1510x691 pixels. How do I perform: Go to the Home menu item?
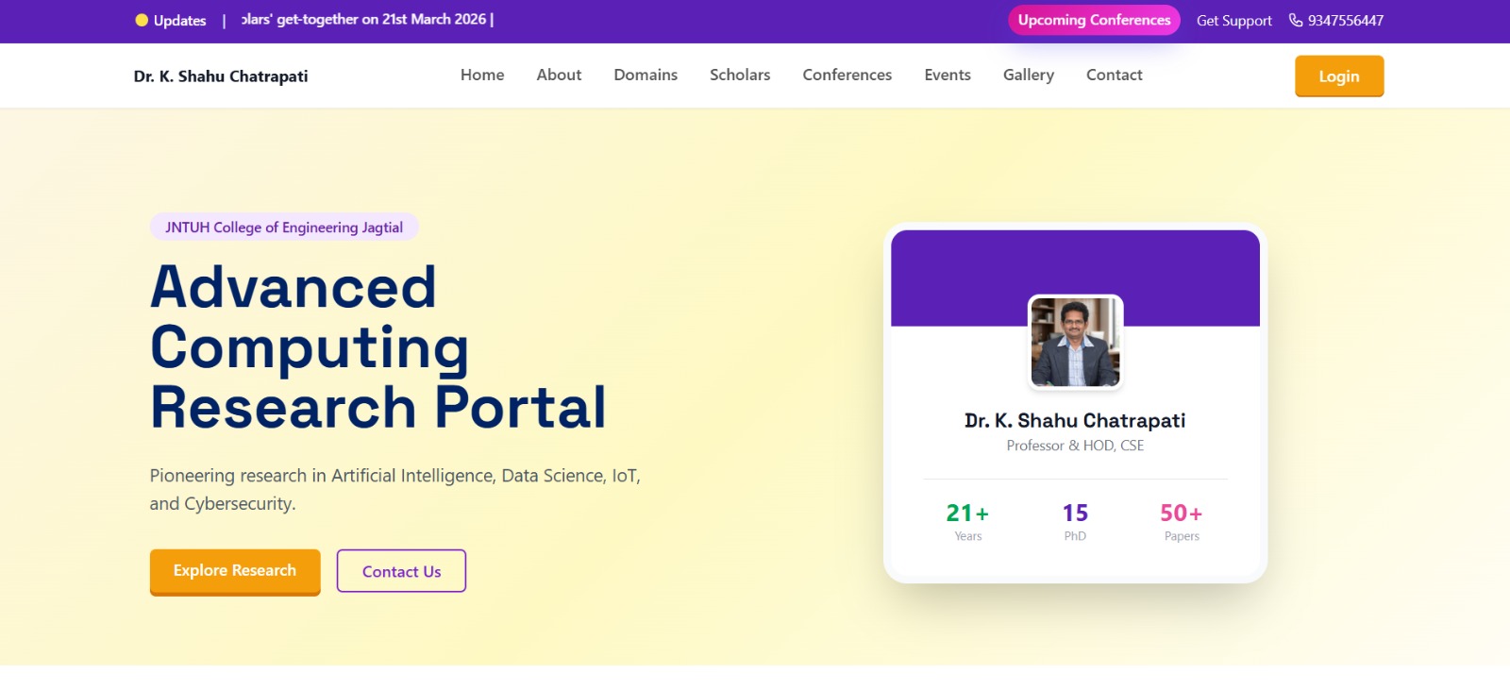click(x=482, y=75)
